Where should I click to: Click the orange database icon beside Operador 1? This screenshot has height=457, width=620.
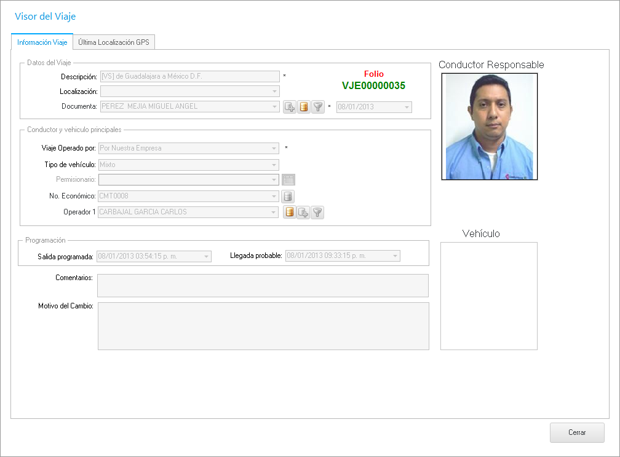289,213
